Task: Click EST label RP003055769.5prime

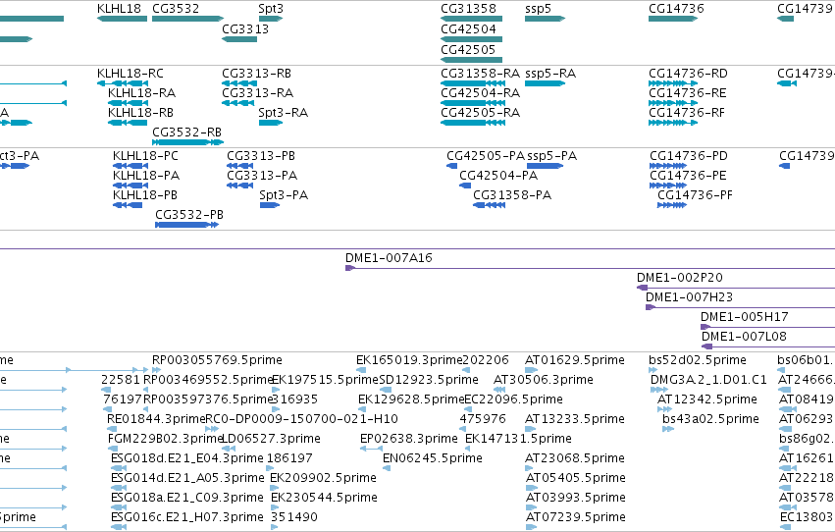Action: point(217,360)
